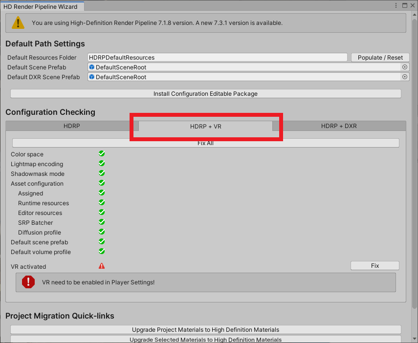Click the Default Resources Folder text field
Screen dimensions: 418x343
tap(218, 58)
